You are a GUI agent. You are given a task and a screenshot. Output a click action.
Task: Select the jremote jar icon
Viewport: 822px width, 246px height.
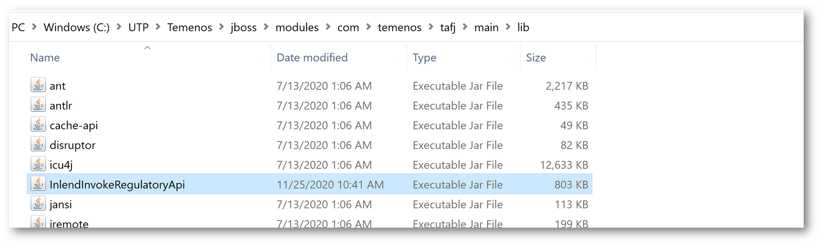click(38, 222)
